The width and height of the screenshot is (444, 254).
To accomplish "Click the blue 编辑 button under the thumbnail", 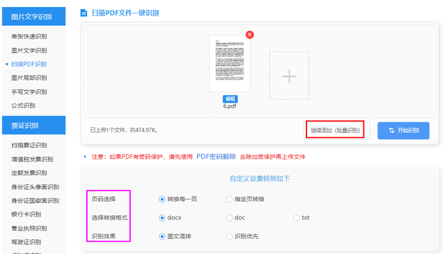I will (230, 98).
